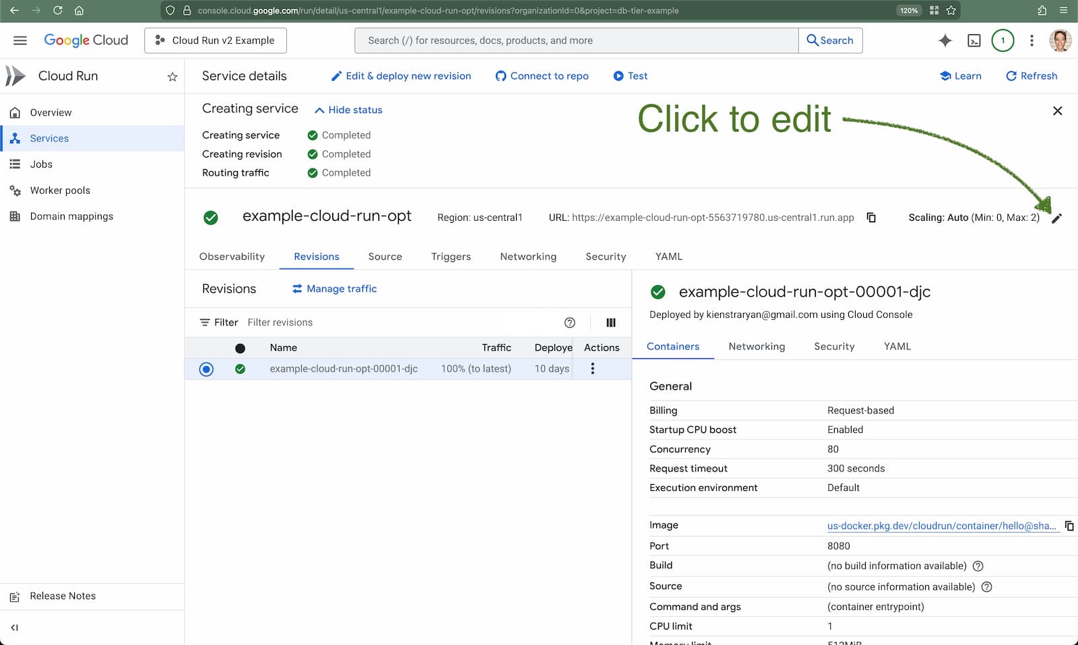This screenshot has width=1078, height=645.
Task: Select the revision Security tab
Action: [x=834, y=346]
